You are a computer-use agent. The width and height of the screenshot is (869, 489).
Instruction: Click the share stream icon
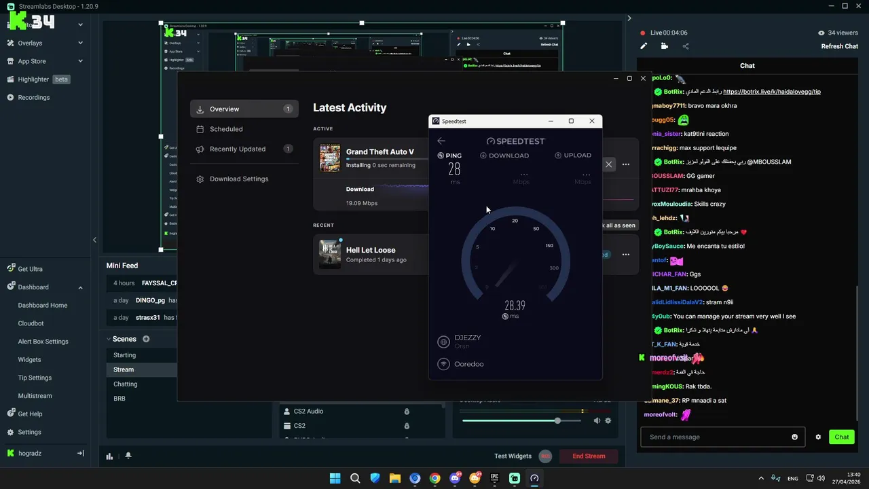(x=686, y=46)
